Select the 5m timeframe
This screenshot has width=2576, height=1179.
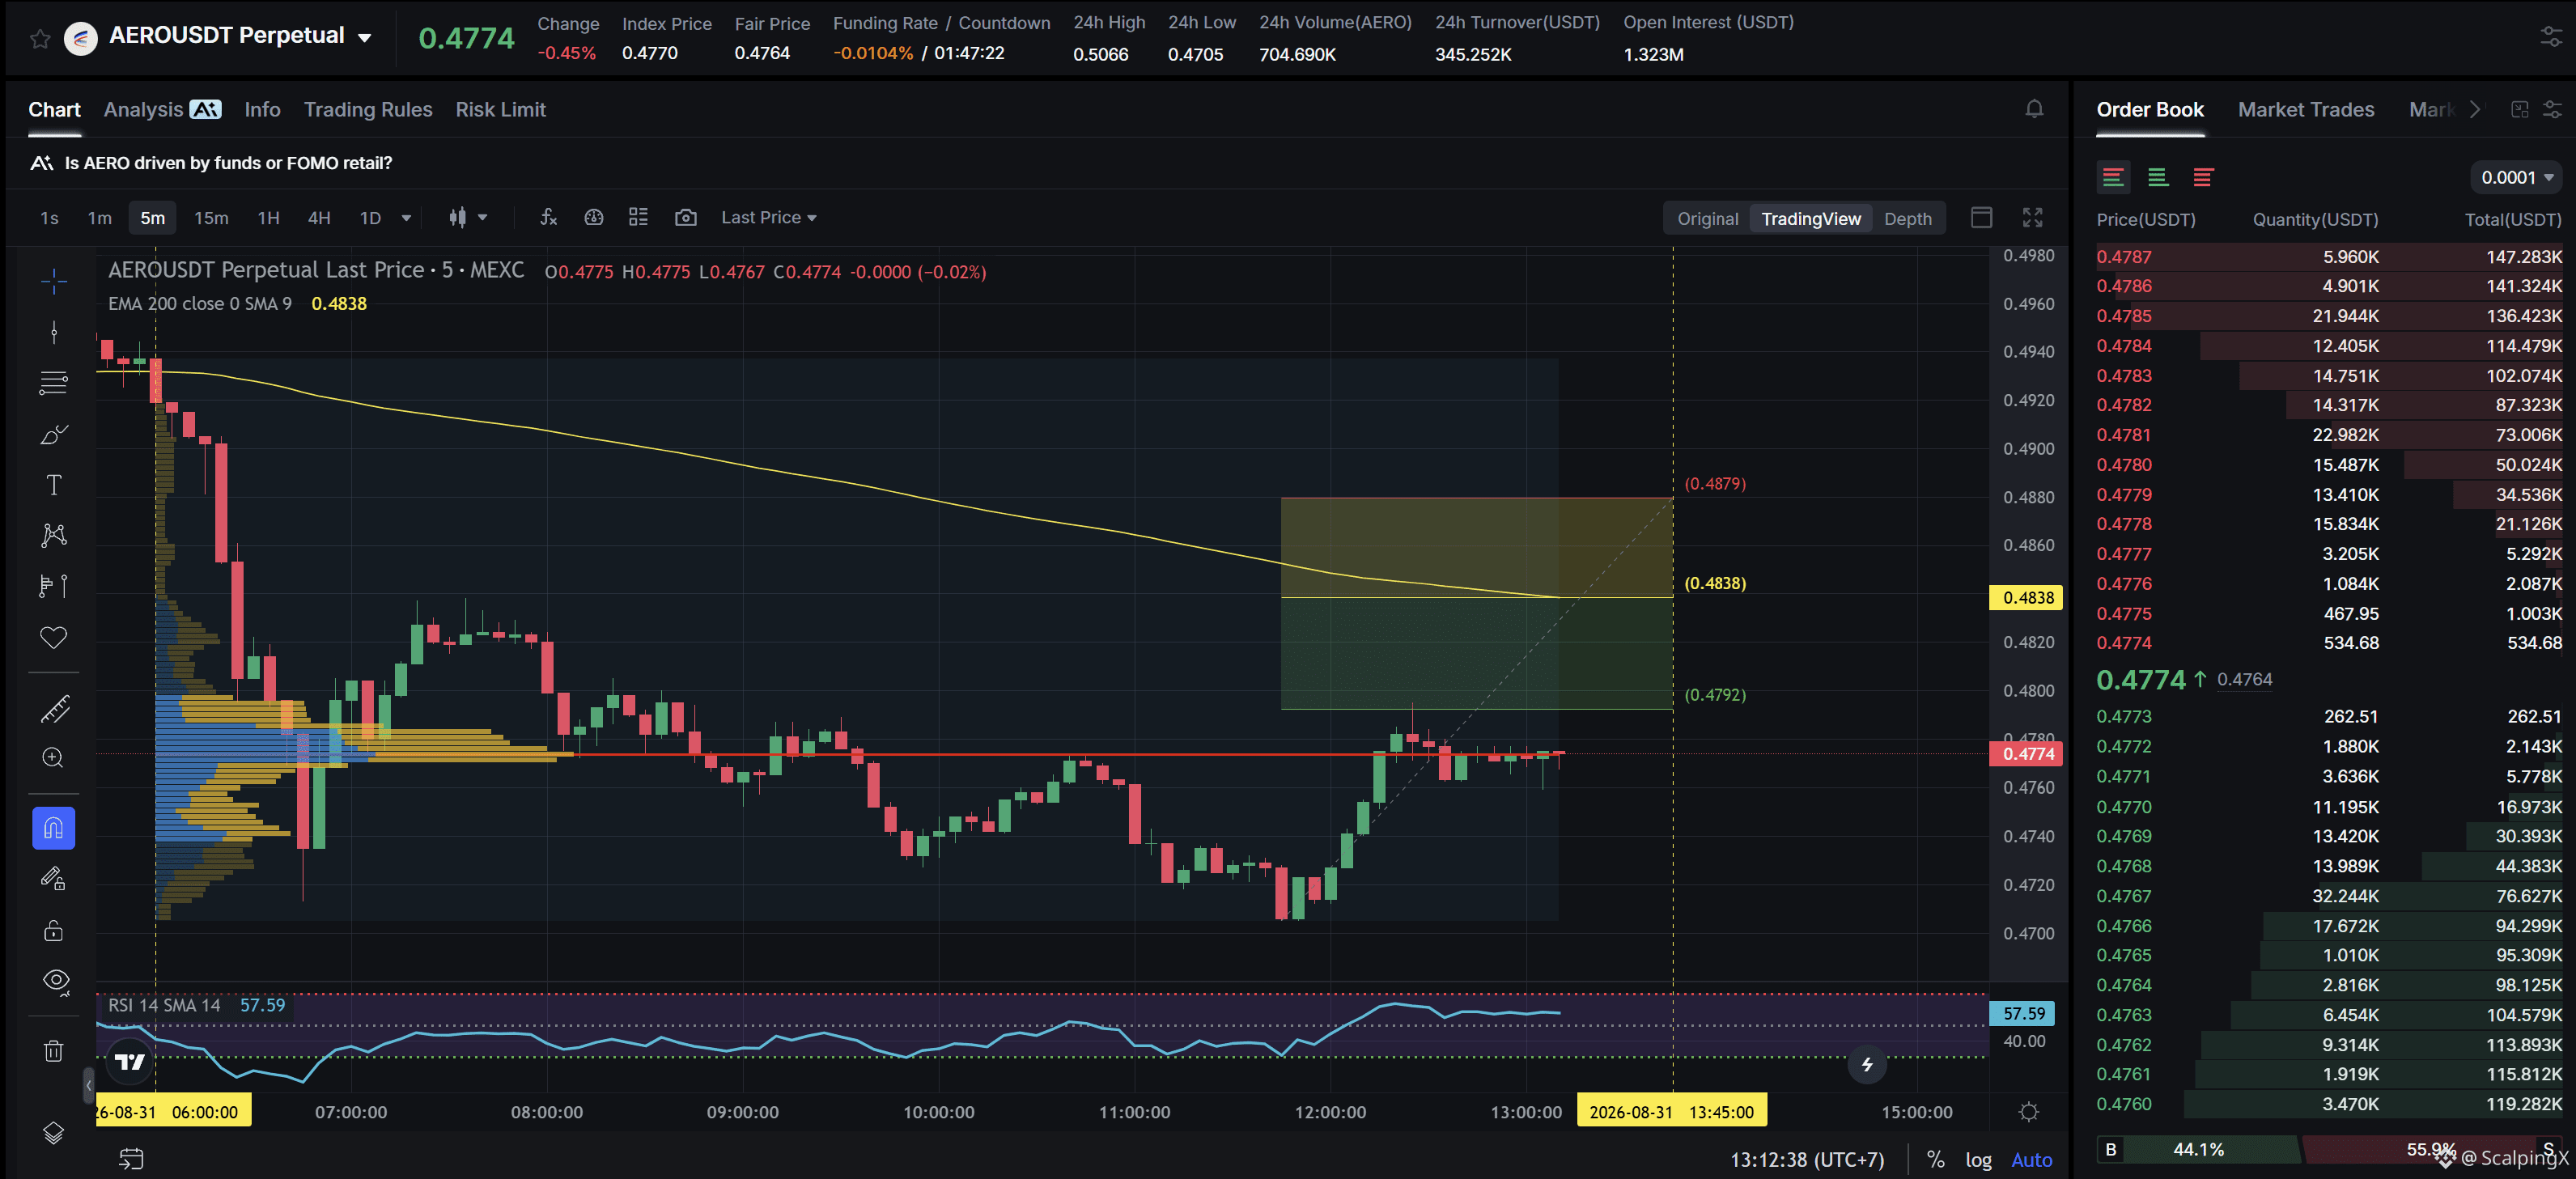tap(152, 218)
